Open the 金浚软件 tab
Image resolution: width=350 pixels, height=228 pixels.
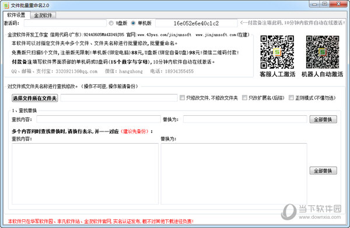tap(43, 15)
